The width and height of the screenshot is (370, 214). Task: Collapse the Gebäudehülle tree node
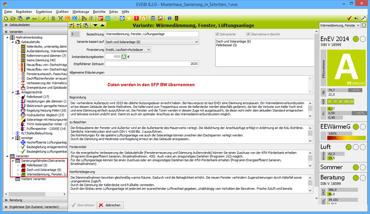tap(13, 42)
